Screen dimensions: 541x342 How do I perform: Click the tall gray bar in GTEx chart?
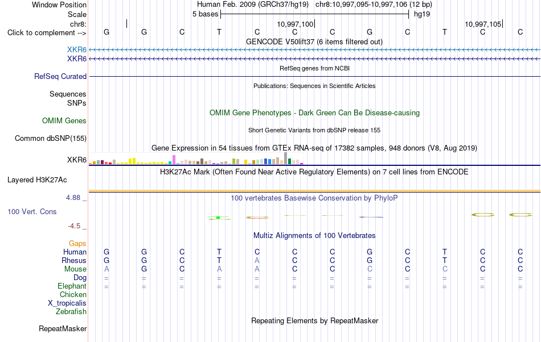tap(285, 159)
